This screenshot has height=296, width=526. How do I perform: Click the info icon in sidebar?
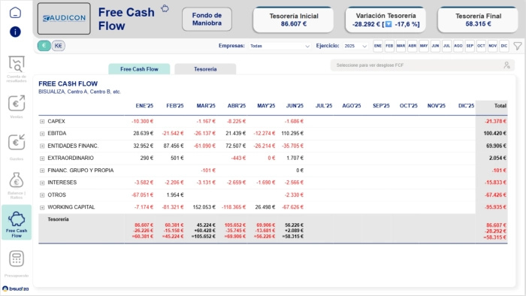coord(16,32)
